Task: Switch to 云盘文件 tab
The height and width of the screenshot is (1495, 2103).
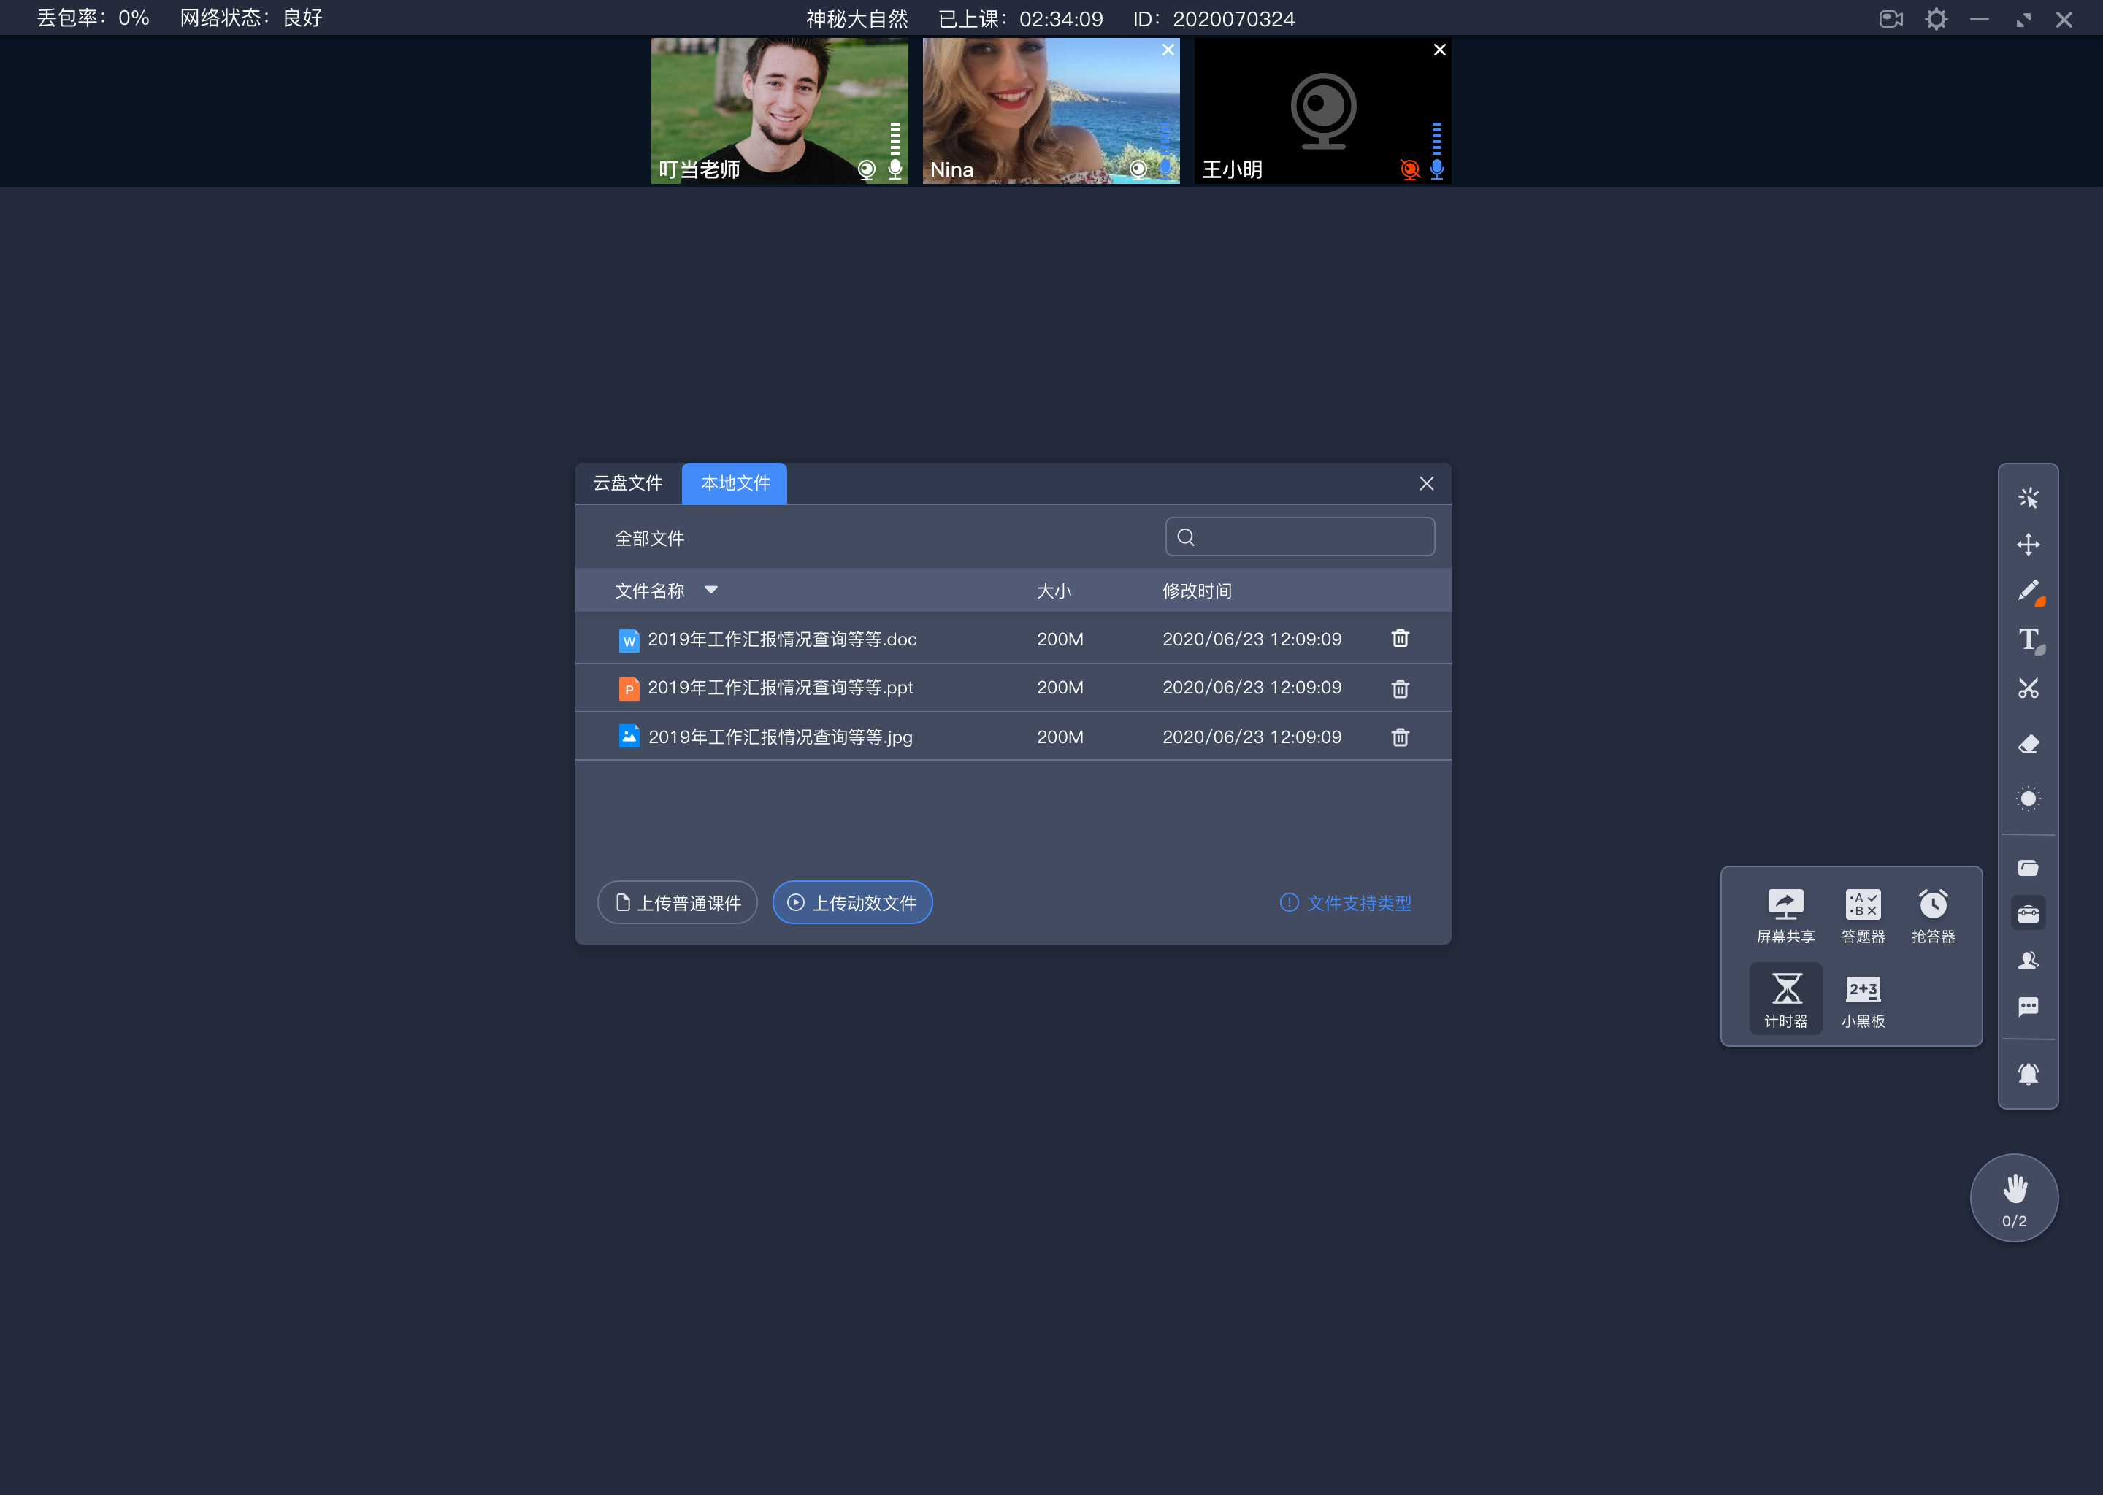Action: click(631, 483)
